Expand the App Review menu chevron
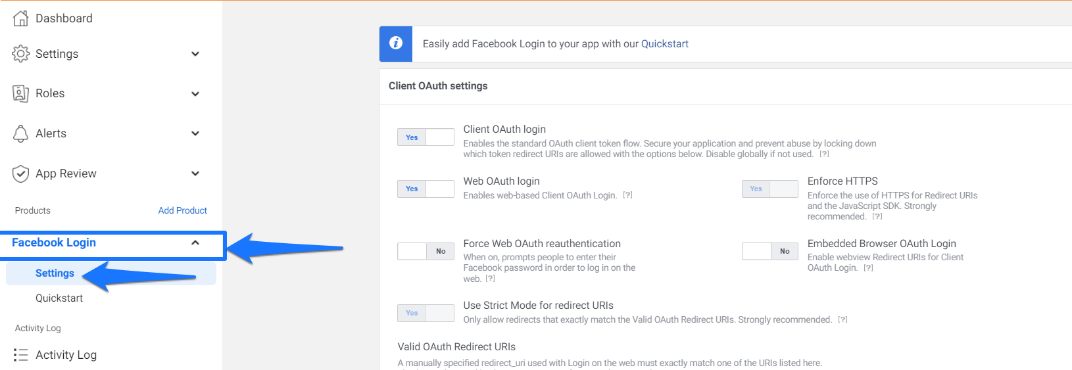The height and width of the screenshot is (370, 1072). 195,173
